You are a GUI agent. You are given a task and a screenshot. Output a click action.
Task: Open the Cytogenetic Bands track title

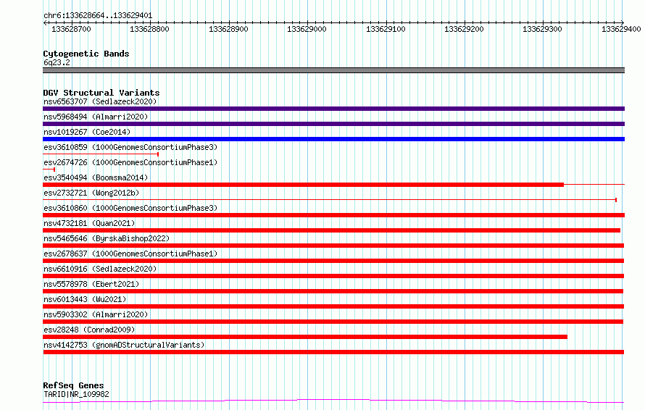click(86, 54)
